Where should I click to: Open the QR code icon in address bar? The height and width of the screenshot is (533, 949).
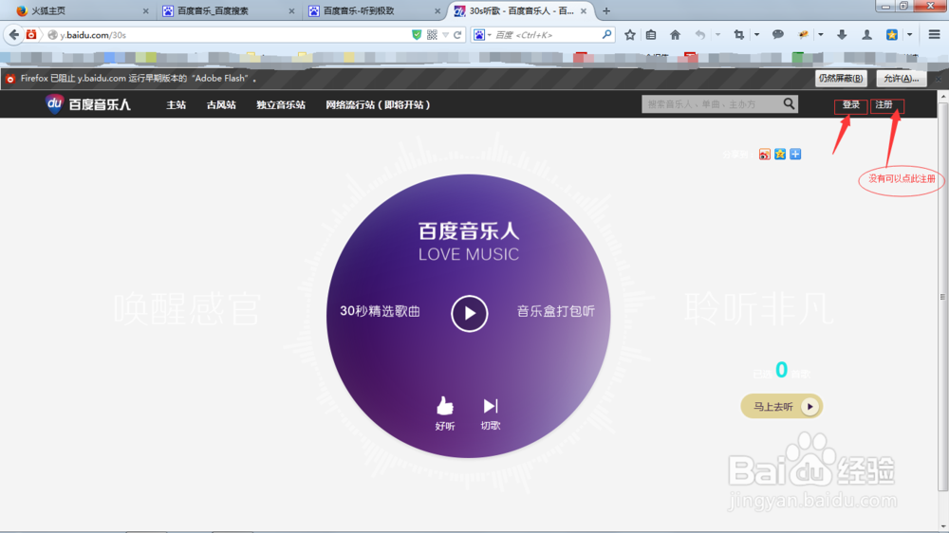pyautogui.click(x=432, y=35)
